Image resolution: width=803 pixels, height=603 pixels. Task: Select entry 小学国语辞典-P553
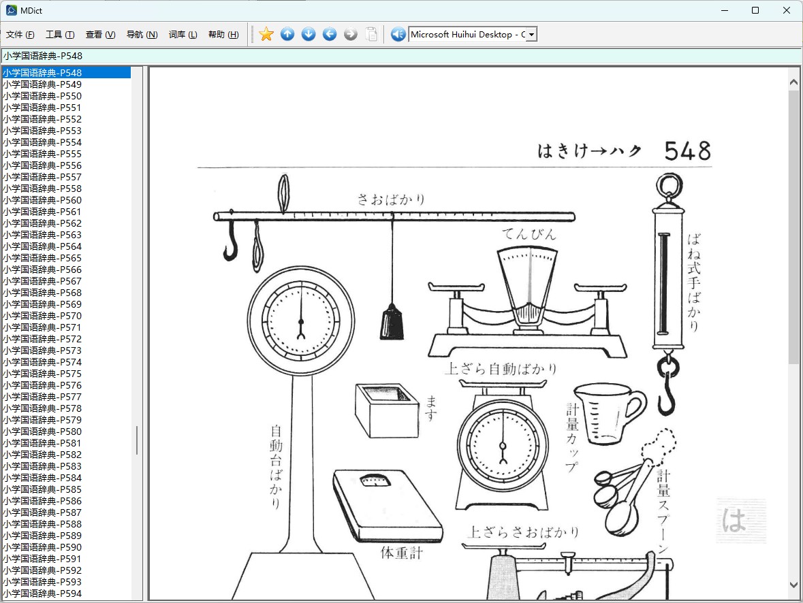pyautogui.click(x=66, y=131)
